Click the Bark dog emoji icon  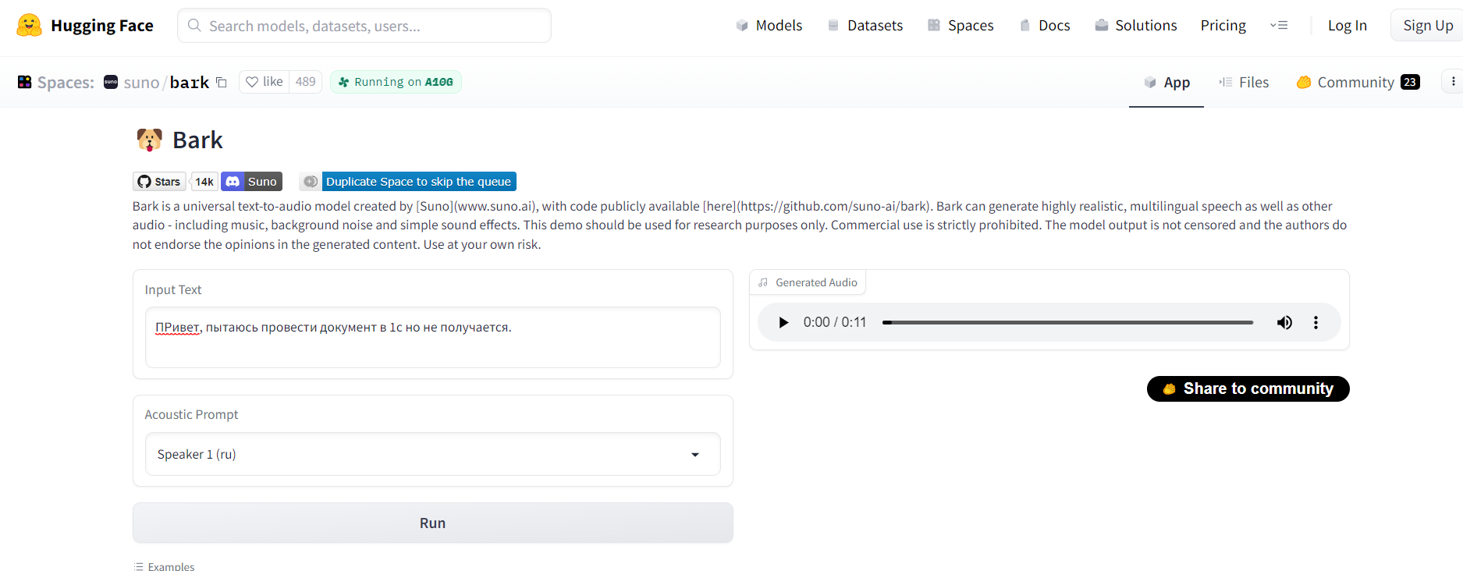pos(149,140)
